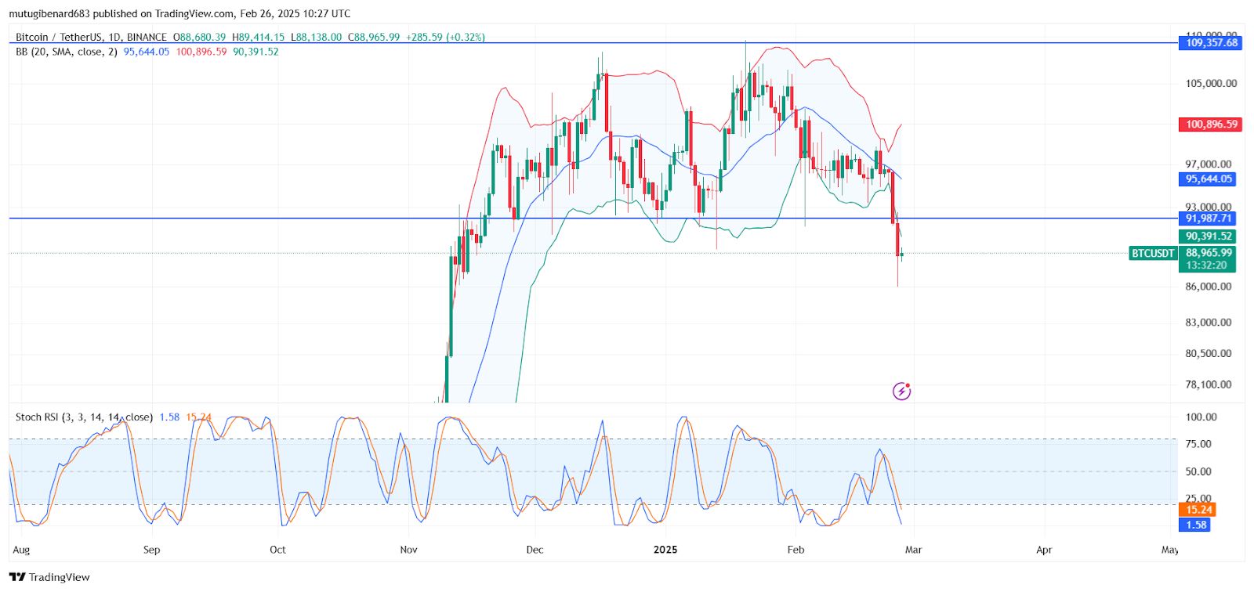Select the 109,357.68 price line label
The image size is (1254, 592).
pyautogui.click(x=1211, y=43)
